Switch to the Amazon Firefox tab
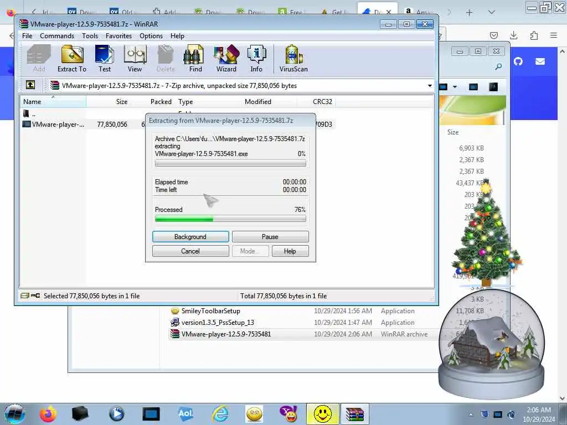 [419, 12]
